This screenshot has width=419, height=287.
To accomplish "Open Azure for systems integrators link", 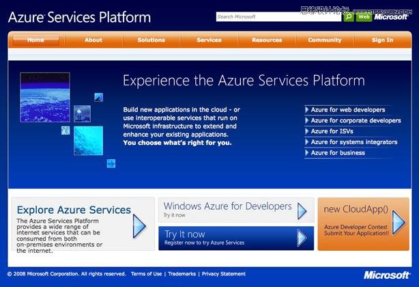I will tap(354, 141).
